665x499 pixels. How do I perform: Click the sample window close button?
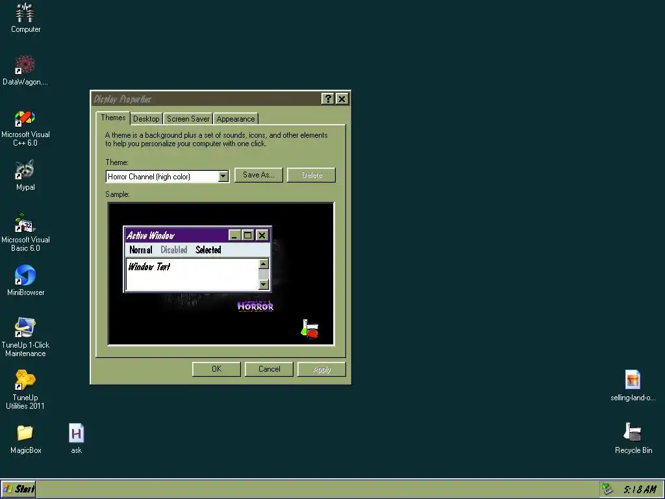pos(262,235)
